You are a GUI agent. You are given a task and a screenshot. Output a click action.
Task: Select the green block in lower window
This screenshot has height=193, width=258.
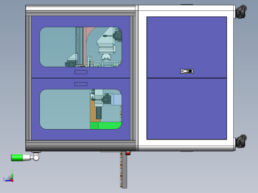coord(106,126)
